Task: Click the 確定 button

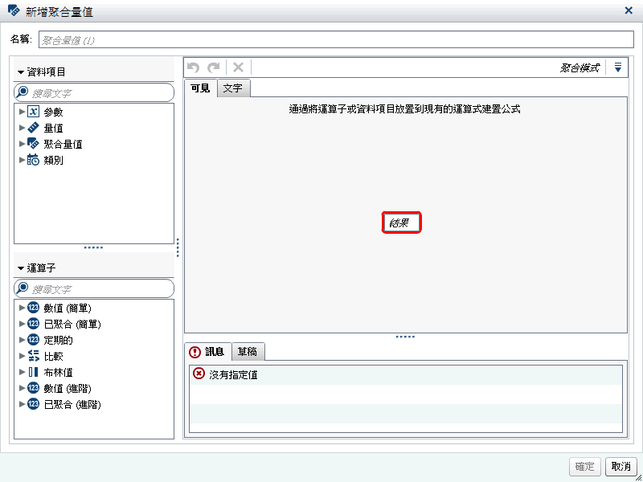Action: tap(584, 467)
